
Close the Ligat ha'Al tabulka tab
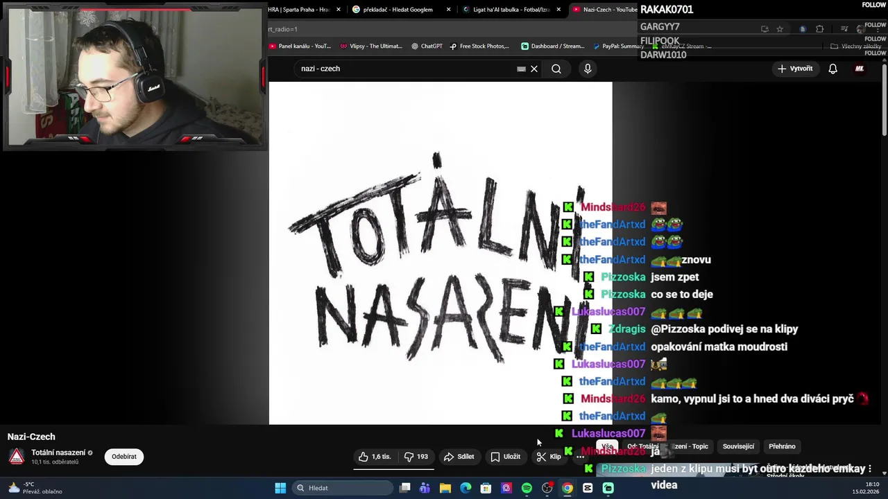558,10
